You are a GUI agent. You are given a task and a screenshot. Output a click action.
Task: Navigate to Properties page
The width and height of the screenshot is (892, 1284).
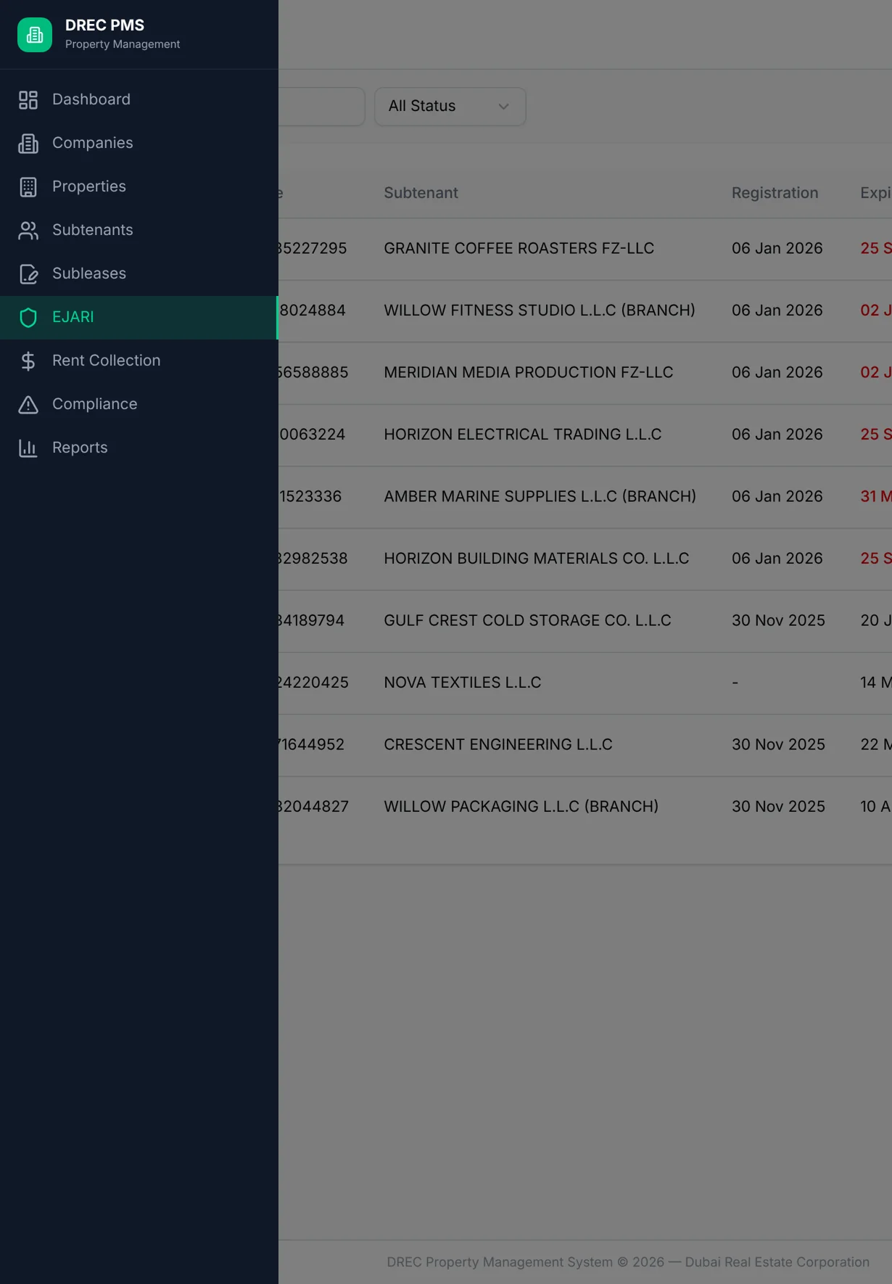click(x=139, y=186)
